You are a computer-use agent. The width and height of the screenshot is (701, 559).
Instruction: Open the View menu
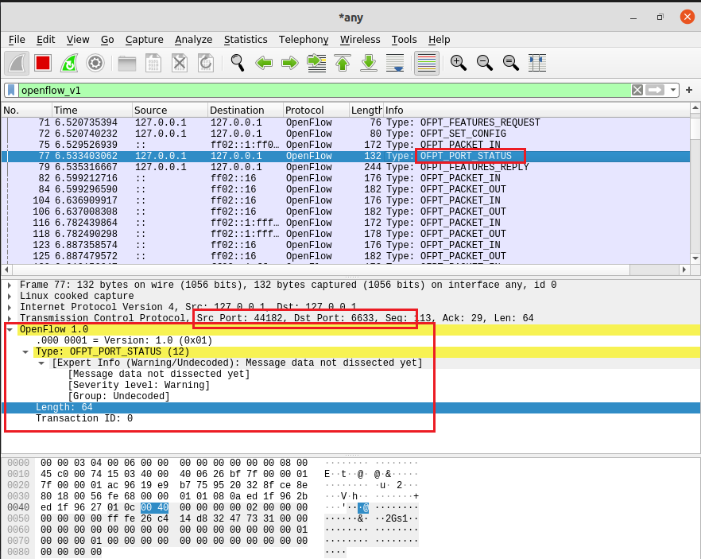tap(78, 40)
